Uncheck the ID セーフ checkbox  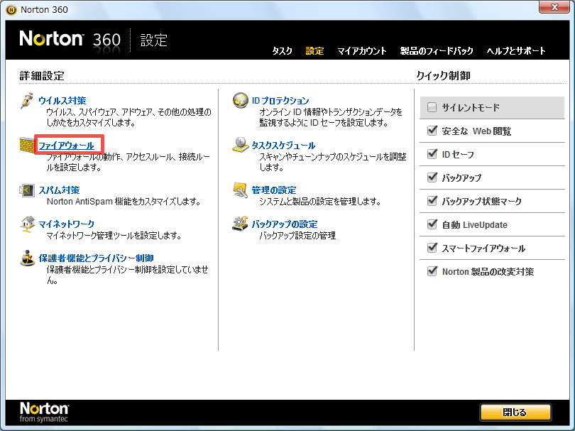point(432,155)
